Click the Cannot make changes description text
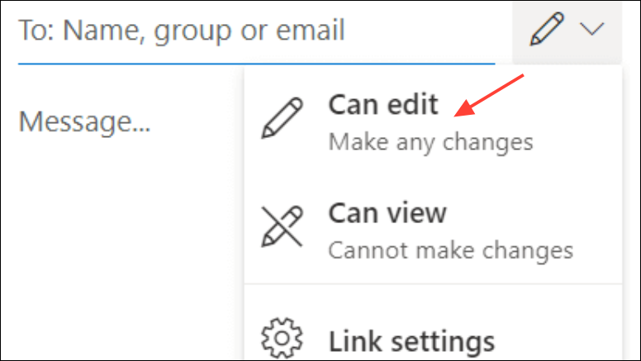The width and height of the screenshot is (641, 361). click(451, 250)
